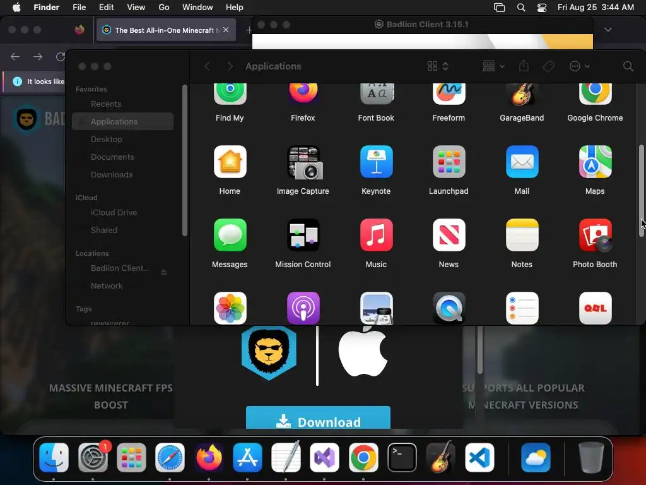Open Desktop in Finder sidebar
646x485 pixels.
pos(106,140)
